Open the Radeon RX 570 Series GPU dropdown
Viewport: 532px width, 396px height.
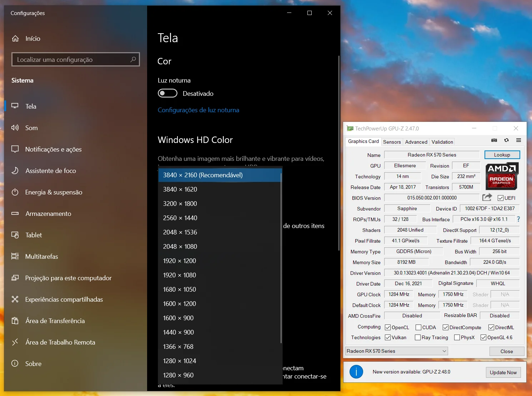(x=397, y=351)
